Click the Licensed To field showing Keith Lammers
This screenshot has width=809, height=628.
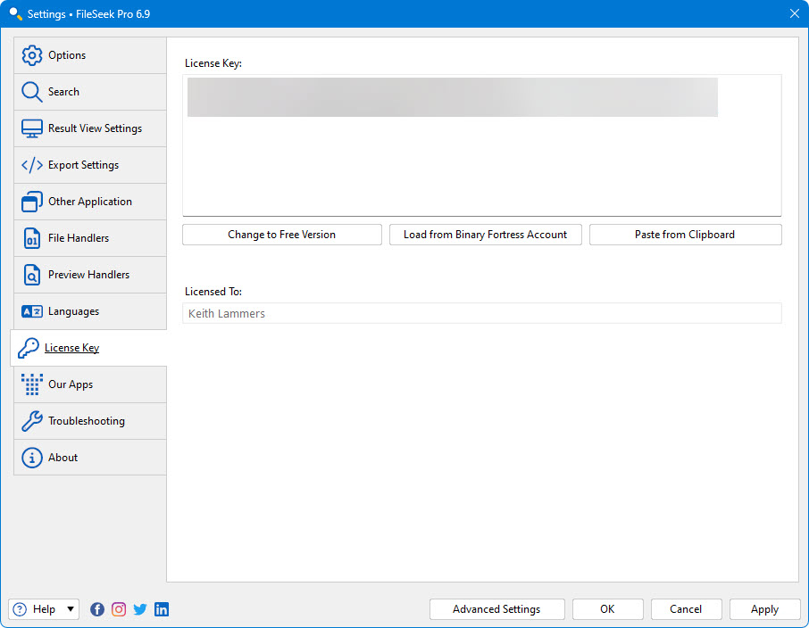click(482, 313)
